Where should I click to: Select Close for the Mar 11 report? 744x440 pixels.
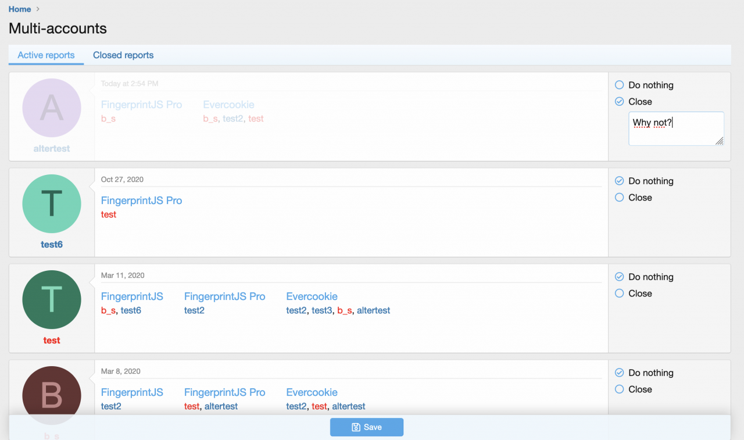tap(620, 294)
